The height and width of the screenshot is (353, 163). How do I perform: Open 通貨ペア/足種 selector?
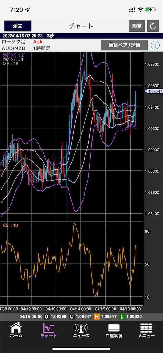point(124,45)
